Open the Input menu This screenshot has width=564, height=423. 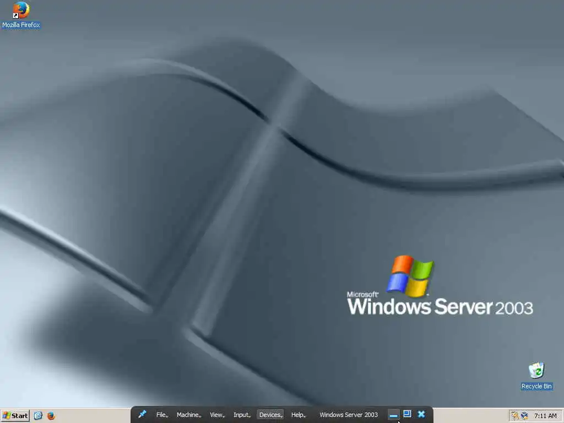(x=242, y=415)
